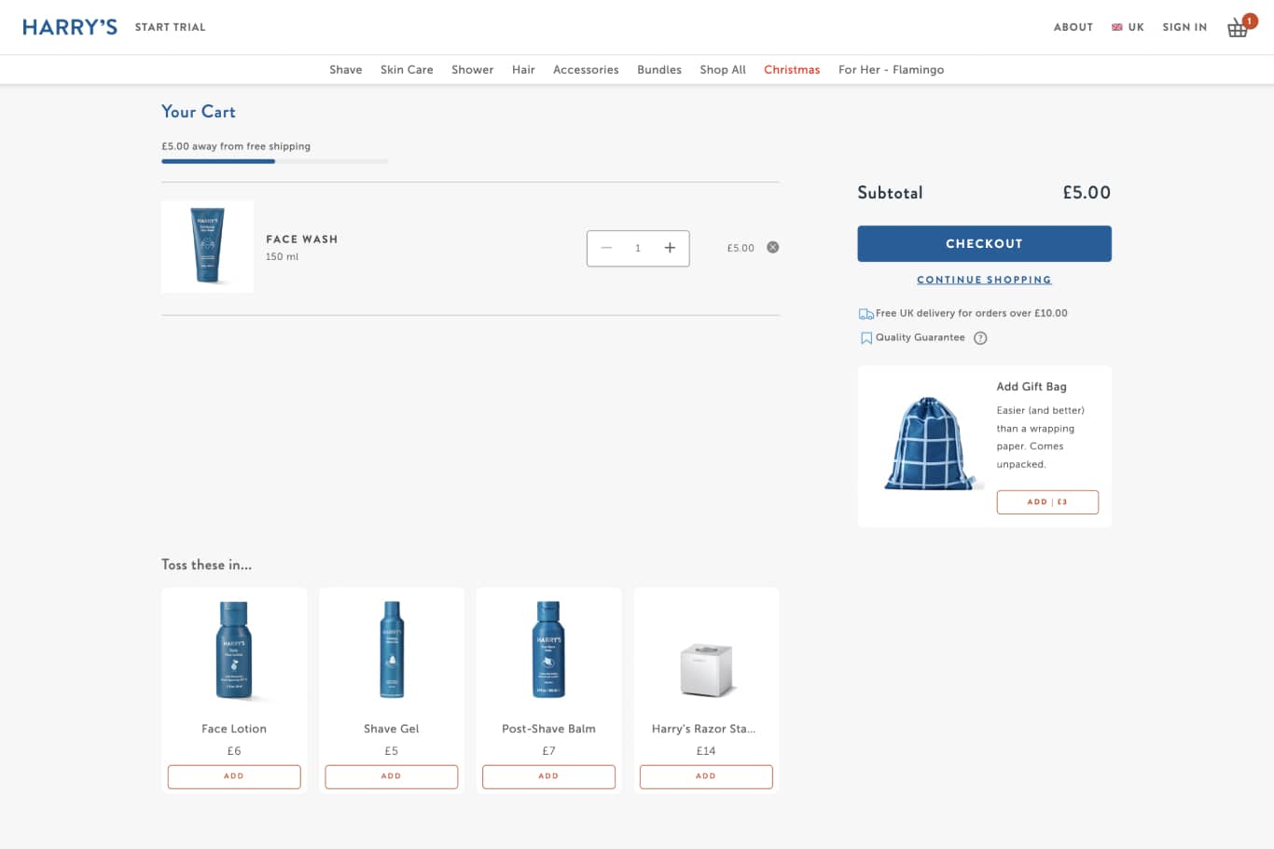Add Post-Shave Balm to cart

pos(548,776)
